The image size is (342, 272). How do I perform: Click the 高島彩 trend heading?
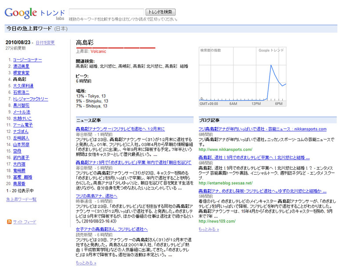[85, 43]
